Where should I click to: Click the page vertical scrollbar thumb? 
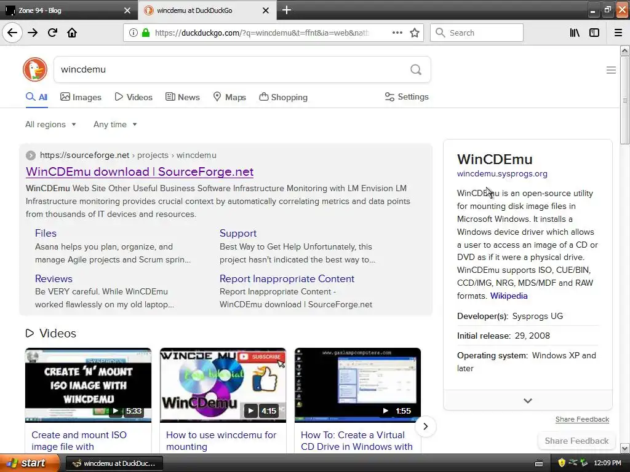[624, 100]
